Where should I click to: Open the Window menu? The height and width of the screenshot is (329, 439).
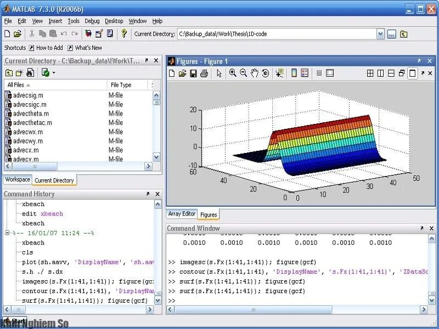(138, 21)
